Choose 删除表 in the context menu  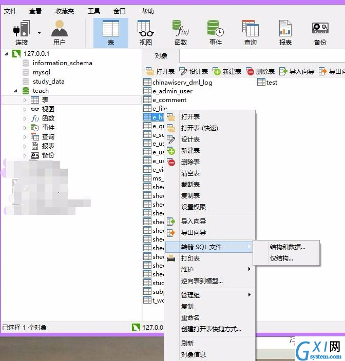pos(210,162)
